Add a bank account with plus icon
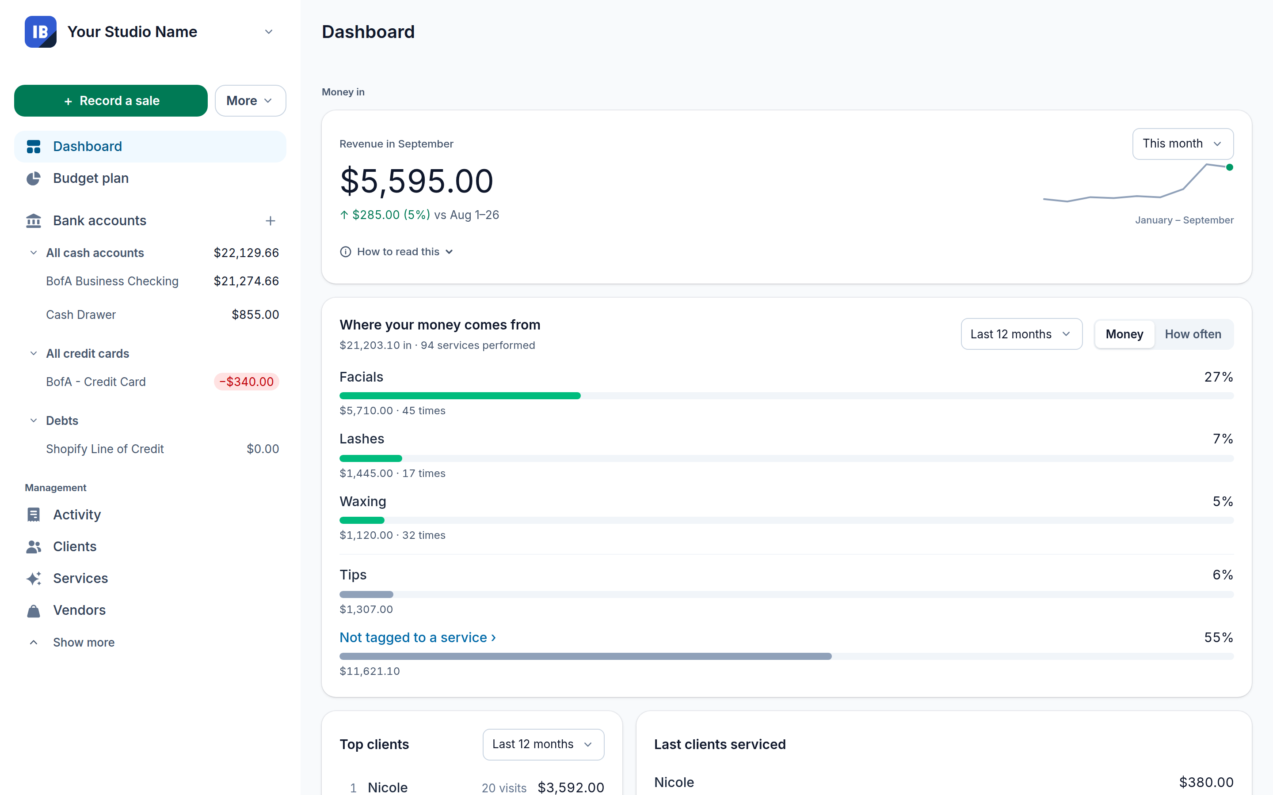 coord(271,221)
